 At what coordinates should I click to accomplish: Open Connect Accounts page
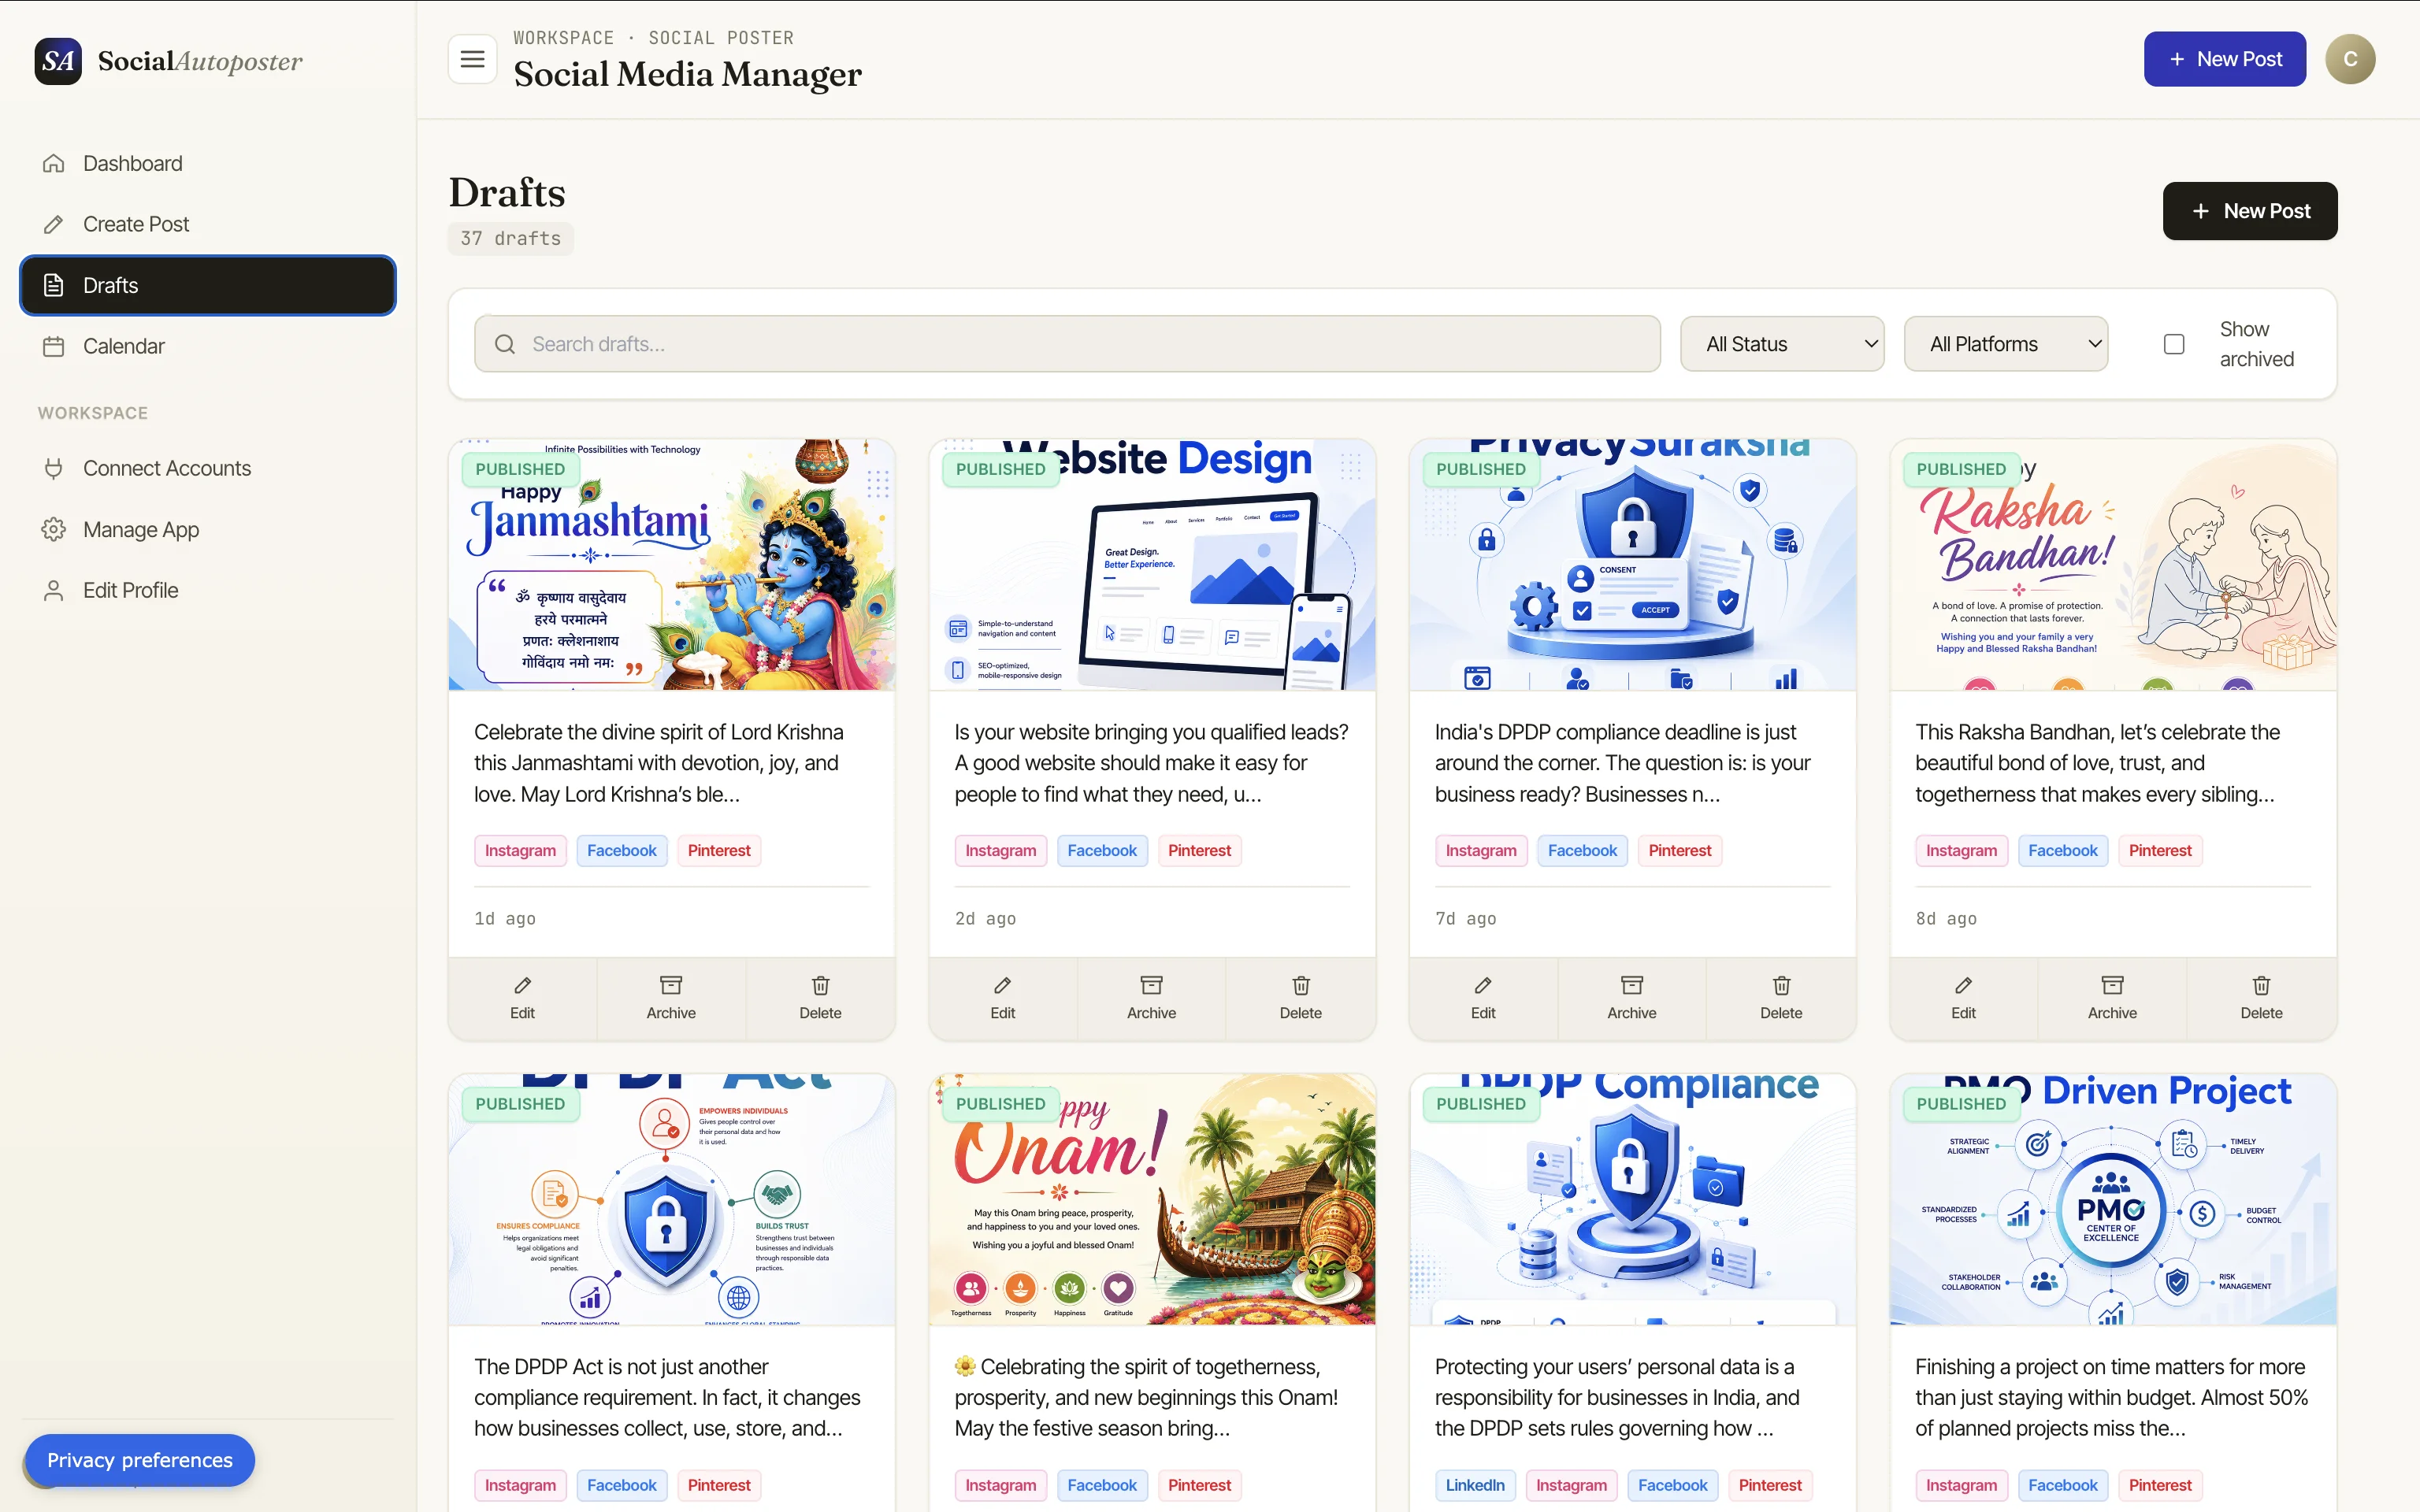pyautogui.click(x=208, y=468)
